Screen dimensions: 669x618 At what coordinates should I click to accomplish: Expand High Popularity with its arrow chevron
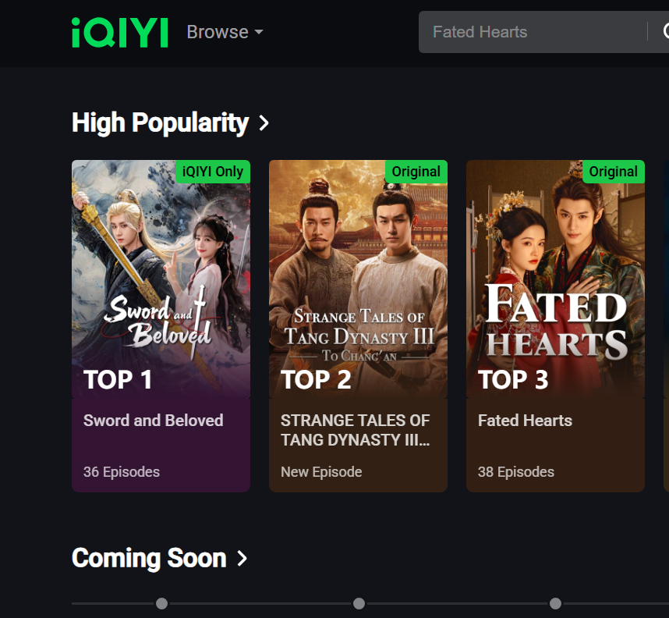(264, 123)
